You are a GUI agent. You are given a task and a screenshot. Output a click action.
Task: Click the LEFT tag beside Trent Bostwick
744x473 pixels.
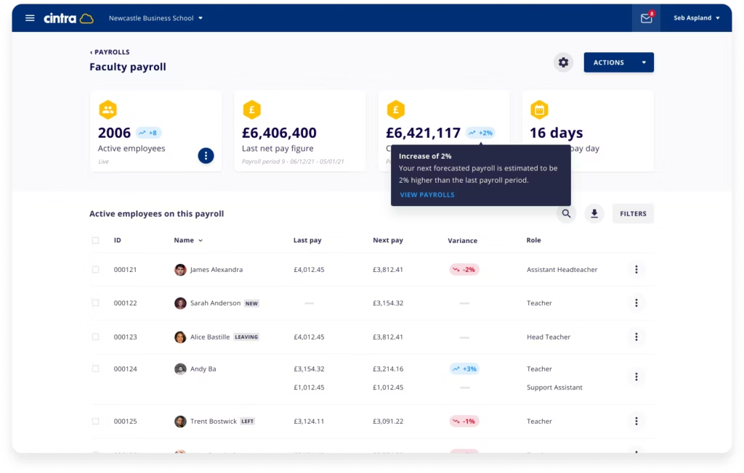tap(247, 421)
